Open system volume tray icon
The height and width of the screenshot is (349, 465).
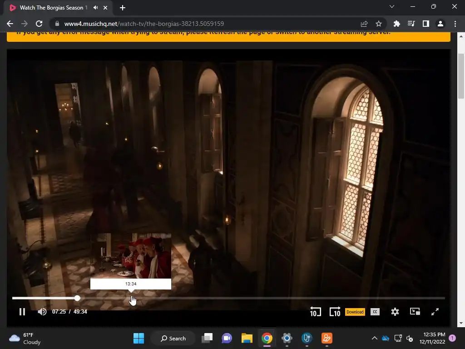[x=410, y=338]
